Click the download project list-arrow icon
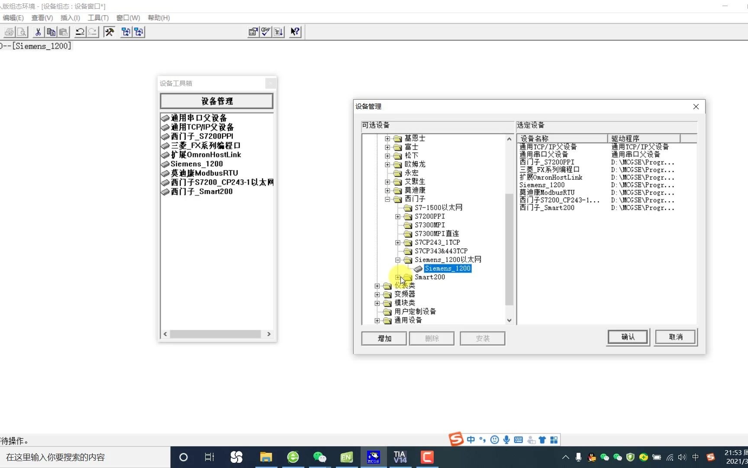The image size is (748, 468). 279,32
